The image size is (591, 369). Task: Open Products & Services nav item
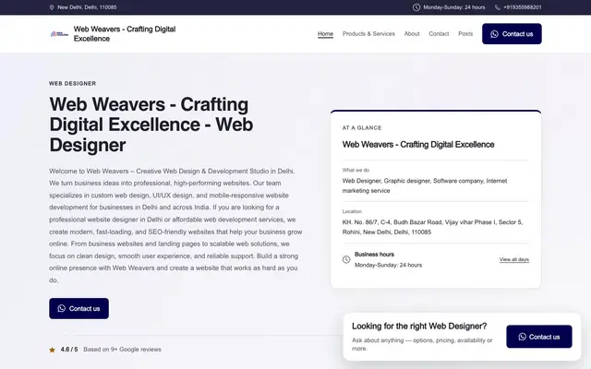[x=368, y=34]
